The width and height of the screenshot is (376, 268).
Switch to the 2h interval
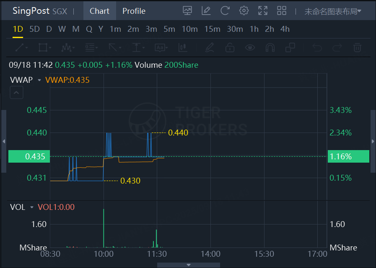270,29
